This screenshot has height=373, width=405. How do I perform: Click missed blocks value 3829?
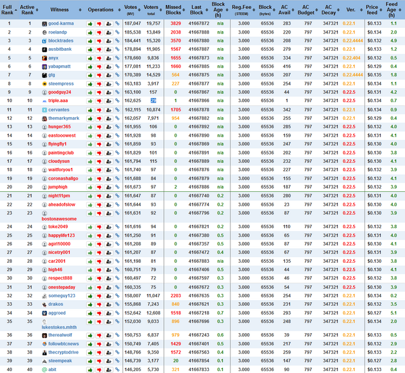(176, 23)
